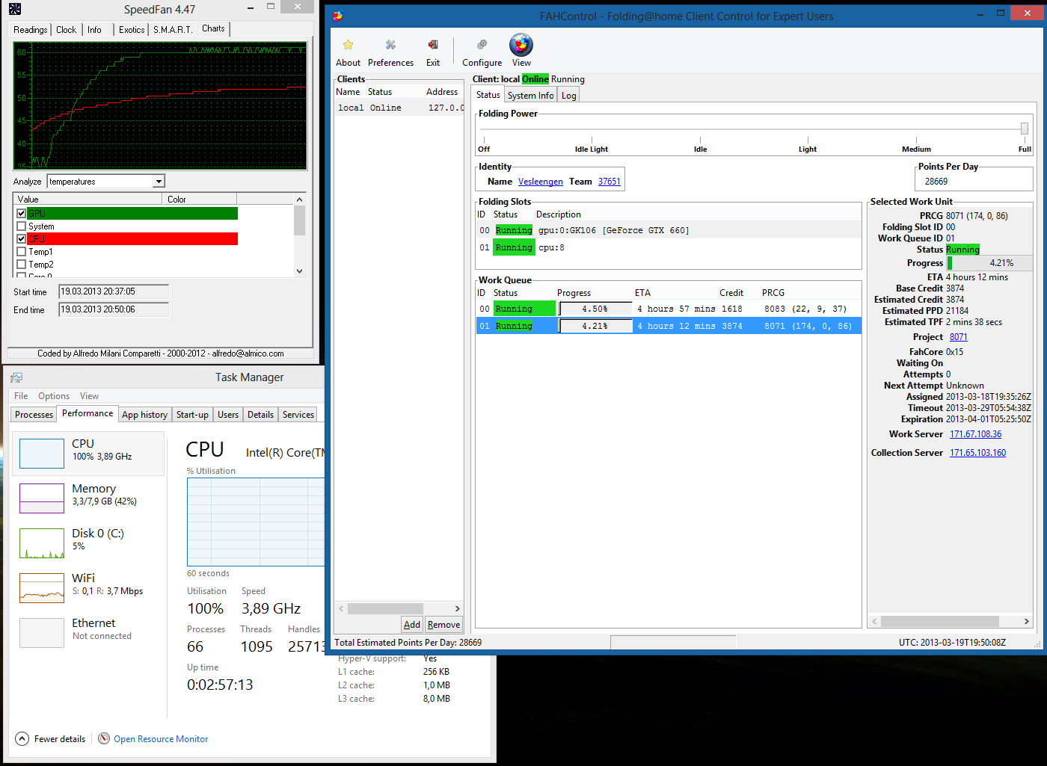Screen dimensions: 1047x766
Task: Select the CPU graph thumbnail in Task Manager
Action: (42, 454)
